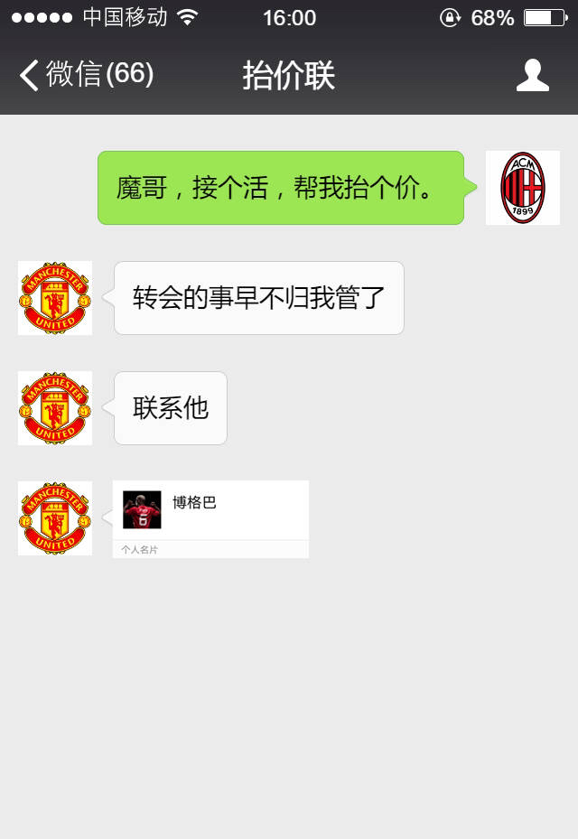The width and height of the screenshot is (578, 839).
Task: Tap the green message 魔哥，接个活，帮我抬个价。
Action: click(x=281, y=188)
